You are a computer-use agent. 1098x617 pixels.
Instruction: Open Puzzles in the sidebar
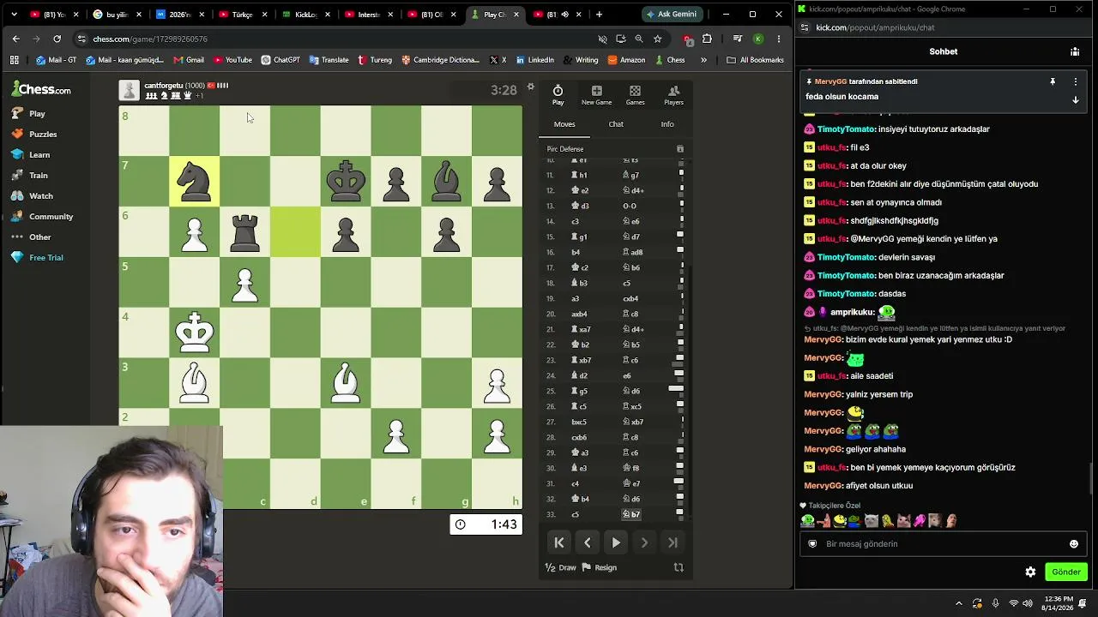click(43, 135)
